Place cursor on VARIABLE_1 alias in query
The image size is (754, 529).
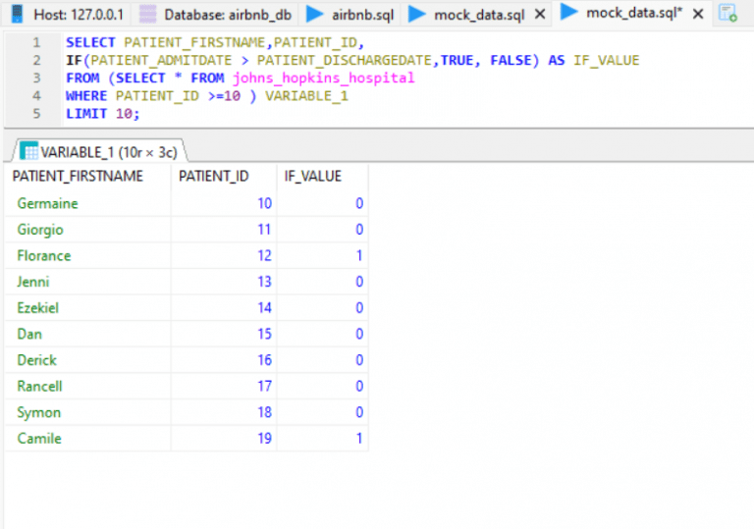[x=306, y=96]
